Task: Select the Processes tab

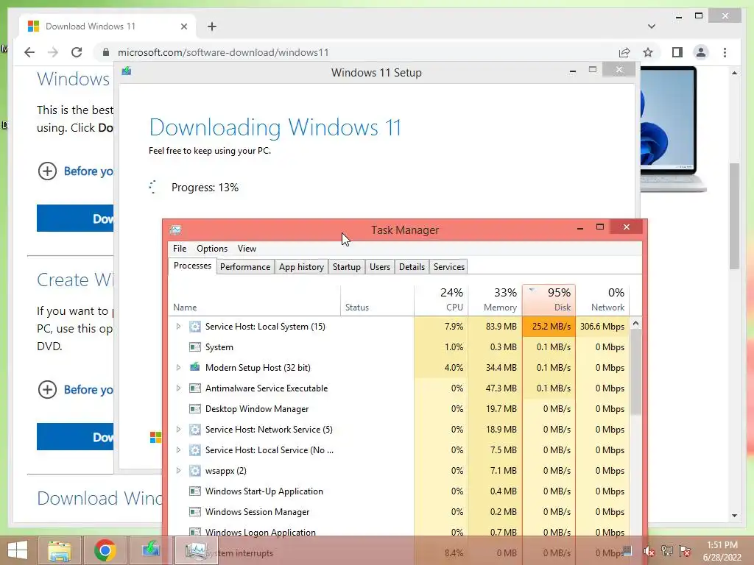Action: click(192, 266)
